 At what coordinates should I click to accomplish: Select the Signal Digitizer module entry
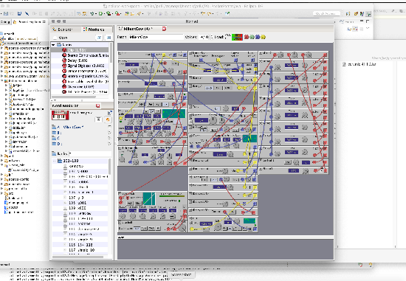point(80,66)
